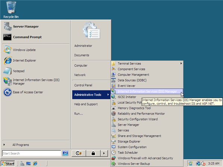Open Notepad from recent programs
The image size is (223, 167).
14,71
